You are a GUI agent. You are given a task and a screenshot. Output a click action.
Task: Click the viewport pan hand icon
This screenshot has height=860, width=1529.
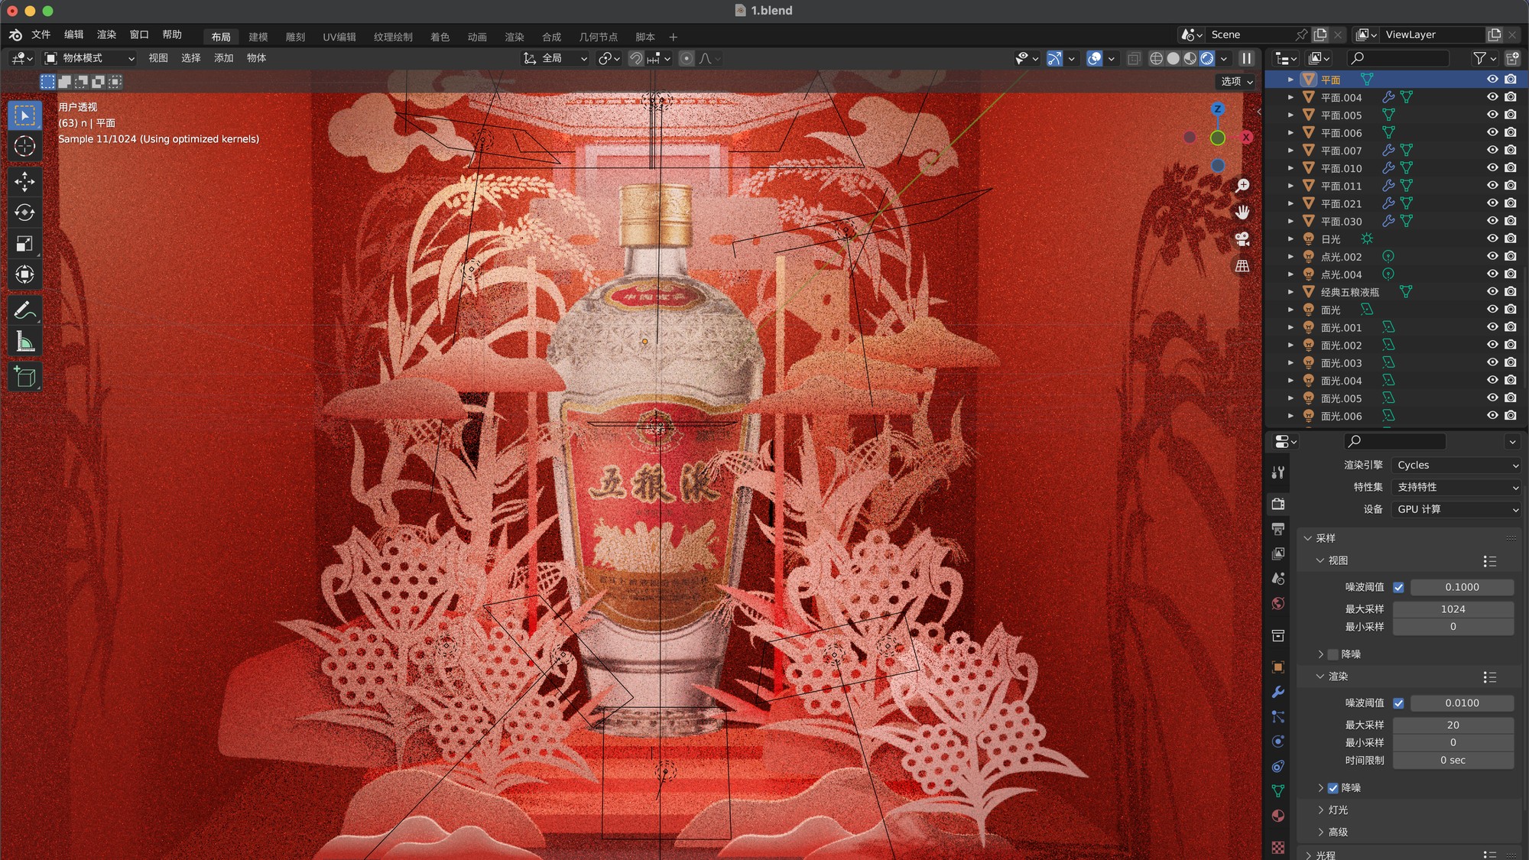point(1242,212)
